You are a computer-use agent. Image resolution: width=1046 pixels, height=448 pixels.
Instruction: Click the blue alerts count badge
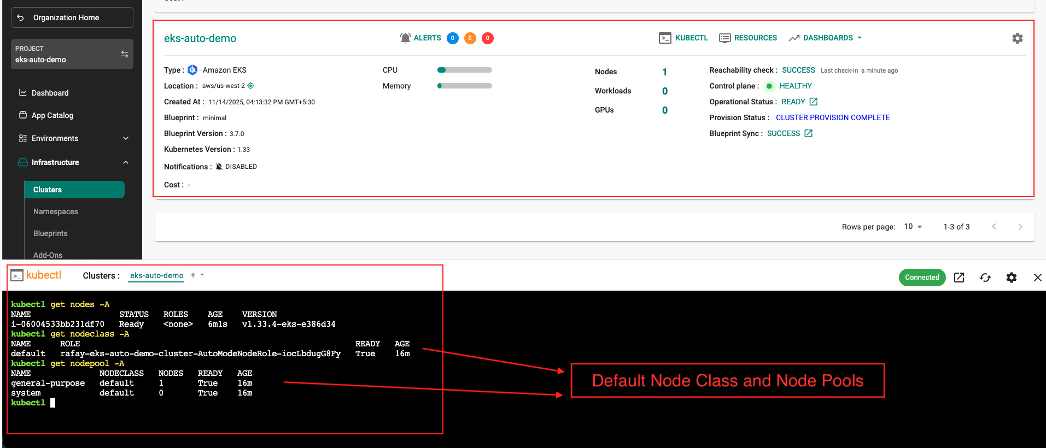click(452, 38)
